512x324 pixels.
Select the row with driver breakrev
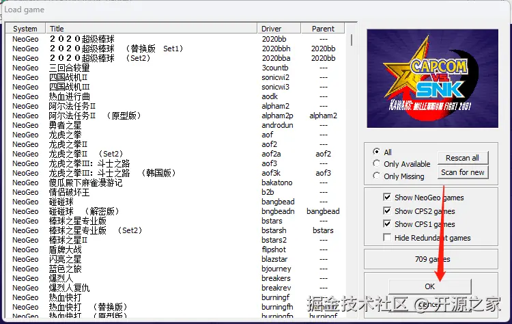[175, 288]
